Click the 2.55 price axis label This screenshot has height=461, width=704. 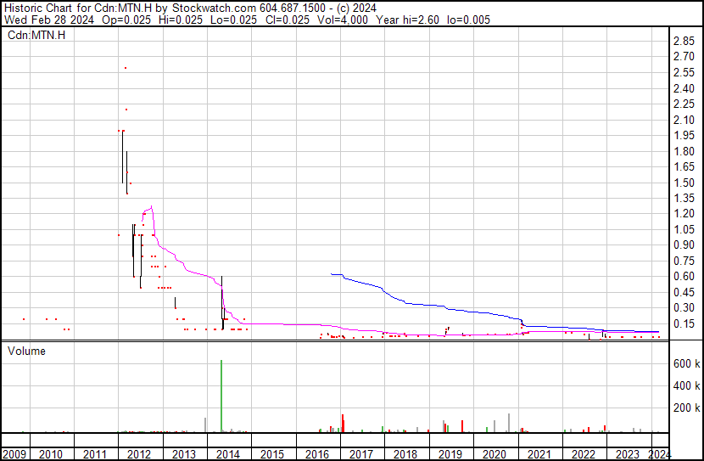pyautogui.click(x=684, y=72)
